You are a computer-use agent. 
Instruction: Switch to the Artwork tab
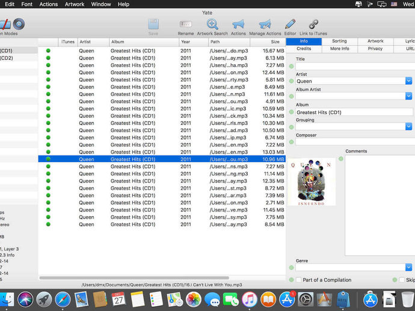[375, 41]
